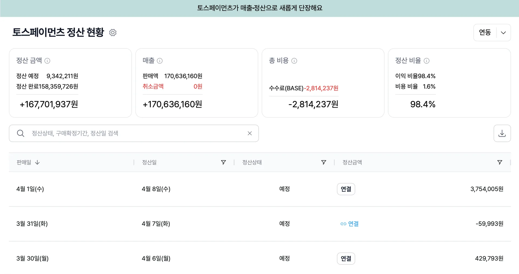Download the settlement list

(502, 133)
